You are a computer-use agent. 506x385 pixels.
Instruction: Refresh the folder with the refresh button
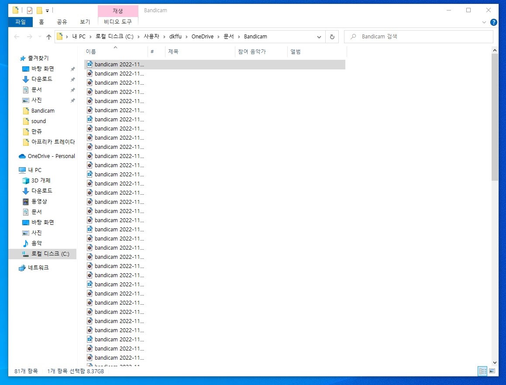[x=332, y=37]
